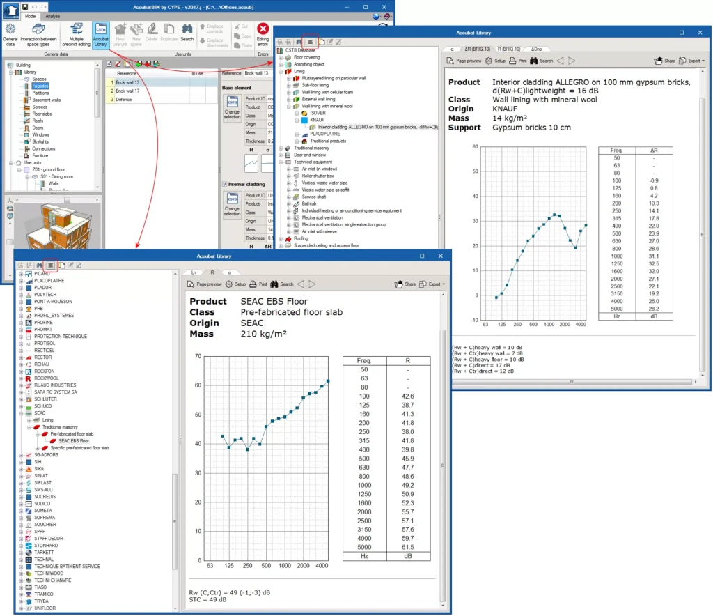713x616 pixels.
Task: Click the new document icon in upper library toolbar
Action: [322, 42]
